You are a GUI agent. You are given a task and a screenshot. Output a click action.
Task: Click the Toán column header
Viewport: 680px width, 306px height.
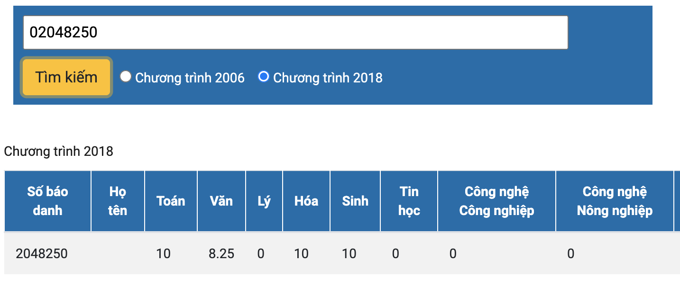[x=171, y=201]
